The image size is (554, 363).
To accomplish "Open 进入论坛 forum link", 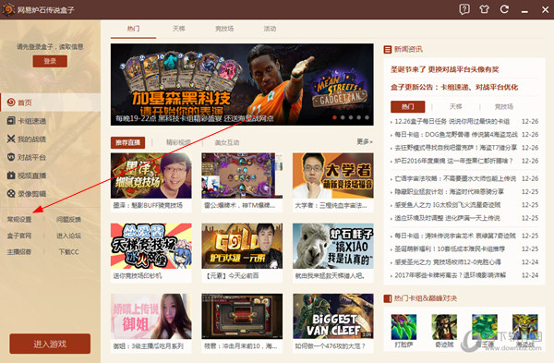I will tap(68, 236).
